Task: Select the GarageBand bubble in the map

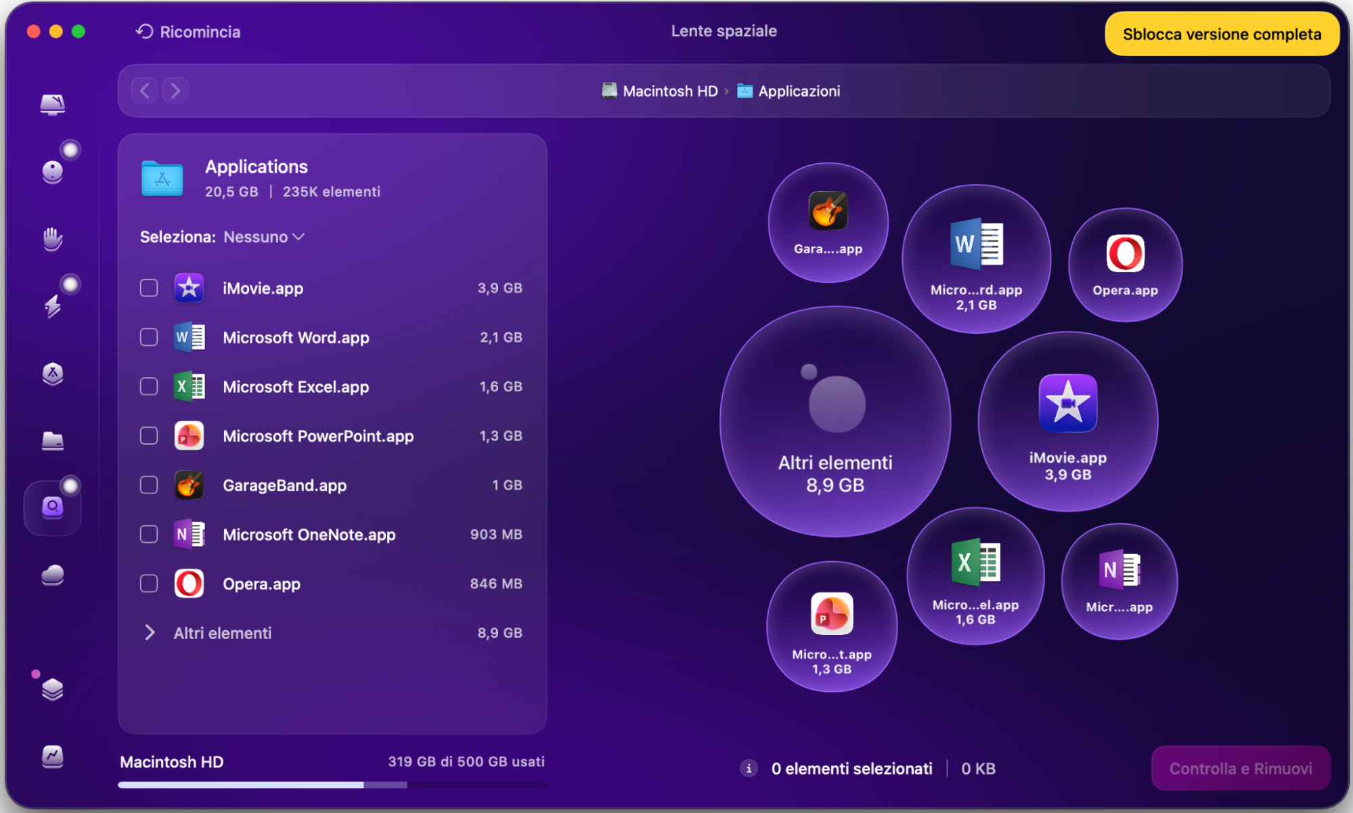Action: pyautogui.click(x=828, y=223)
